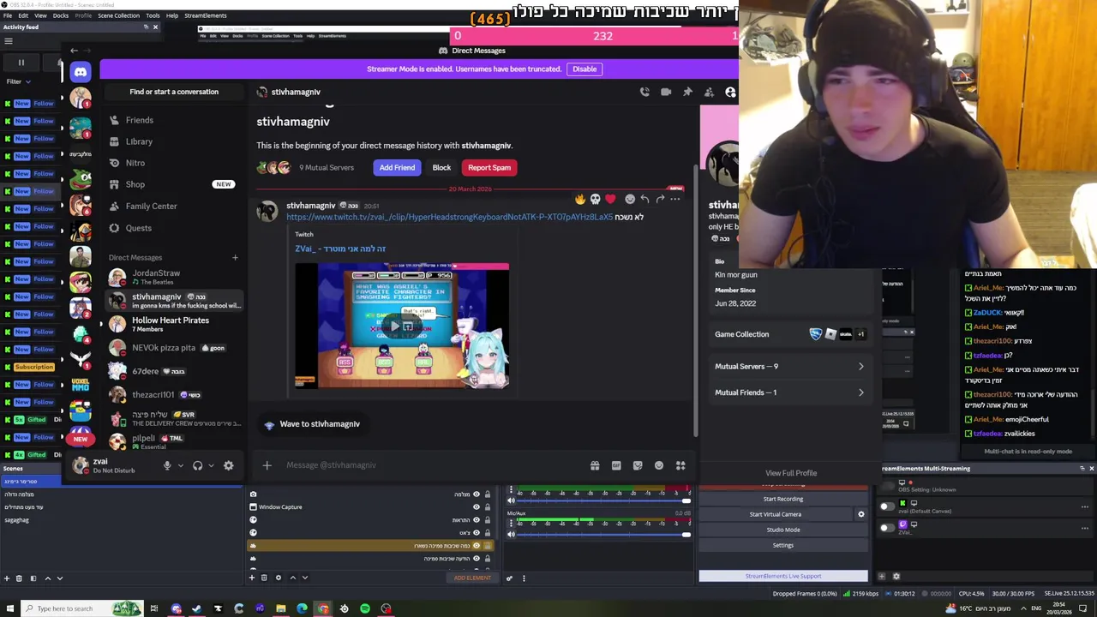Open advanced audio properties in audio mixer

point(509,578)
